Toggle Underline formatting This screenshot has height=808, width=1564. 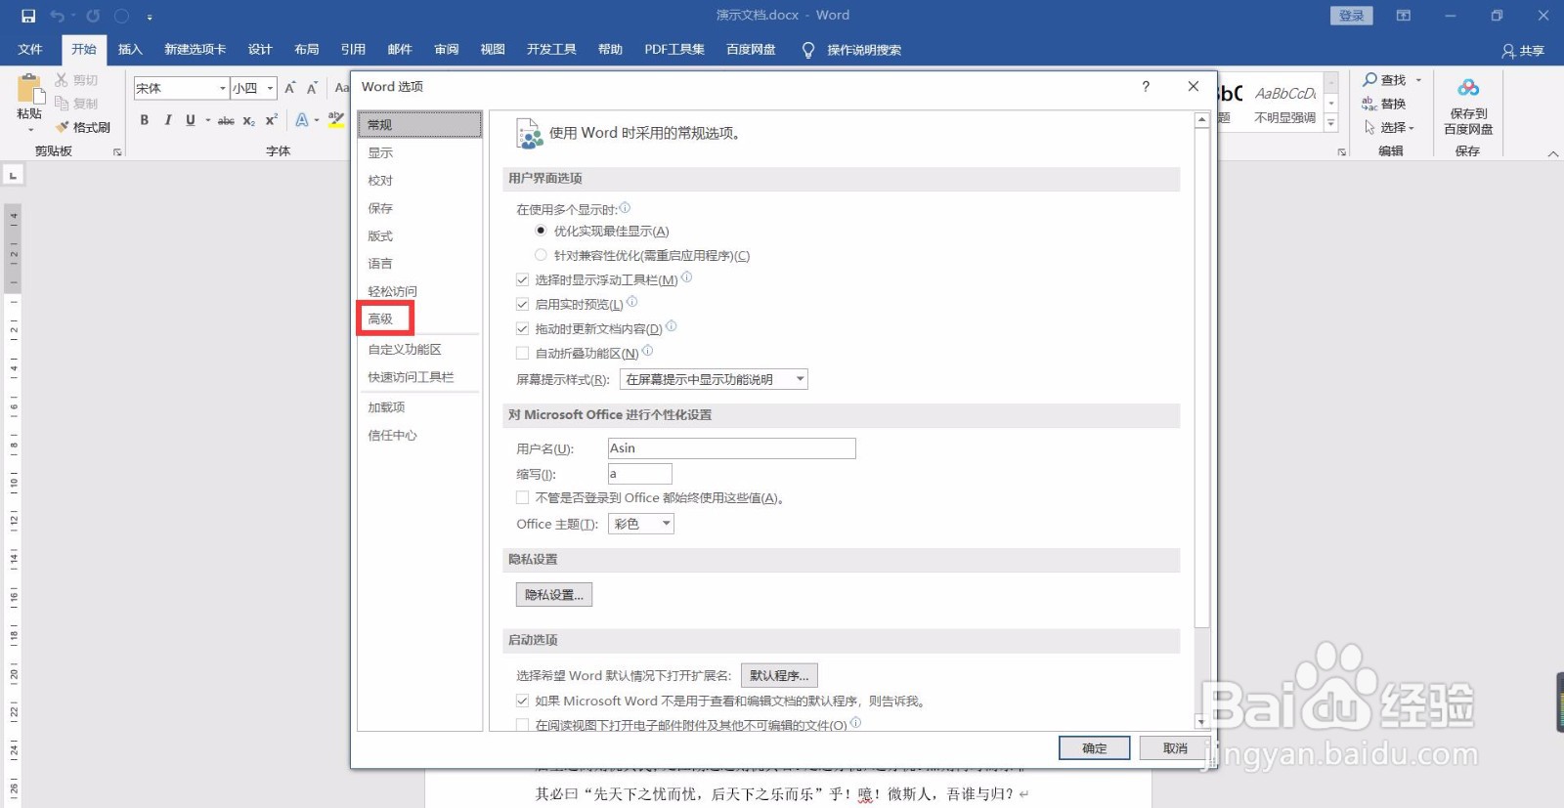191,120
